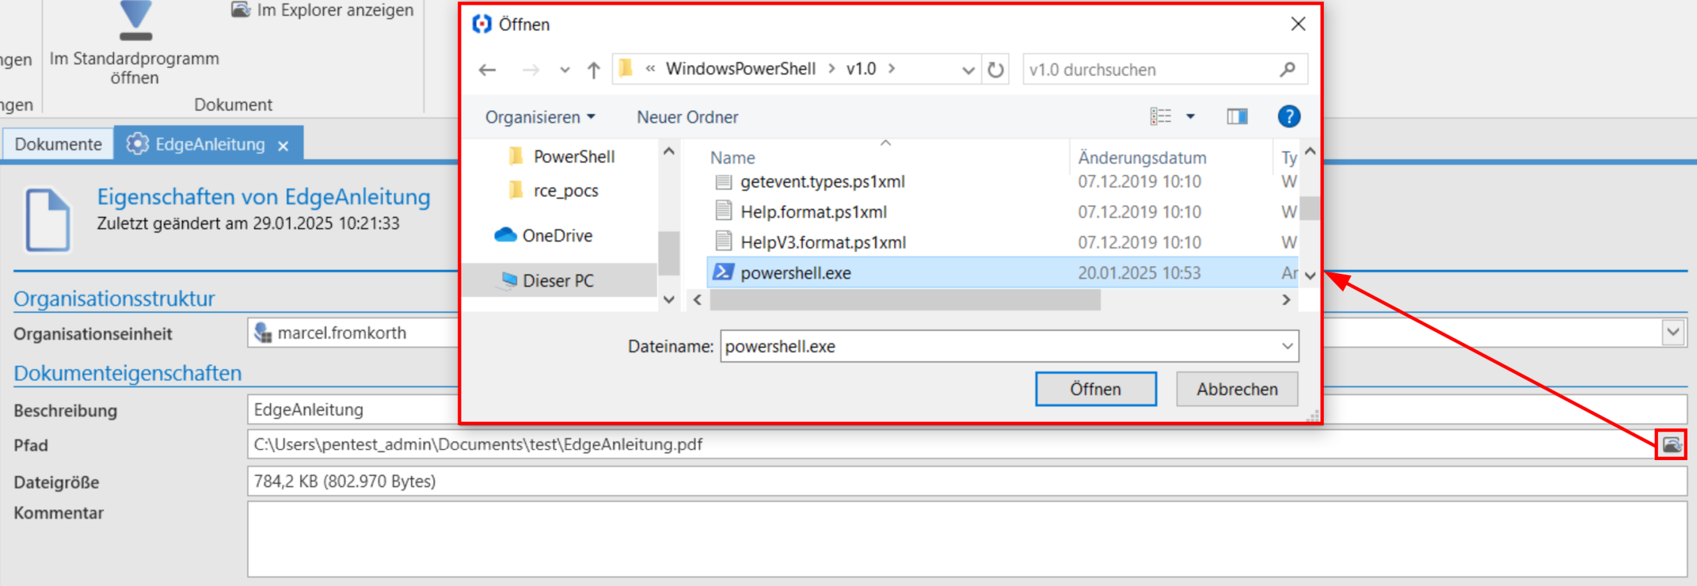The image size is (1697, 586).
Task: Switch to the Dokumente tab
Action: (x=58, y=144)
